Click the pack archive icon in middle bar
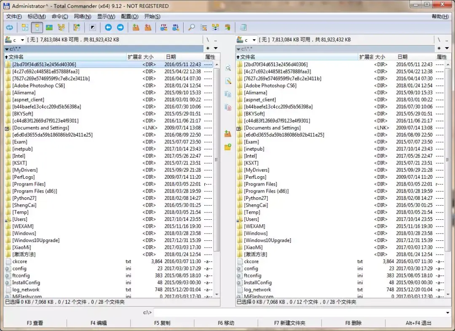Image resolution: width=455 pixels, height=331 pixels. pos(228,134)
